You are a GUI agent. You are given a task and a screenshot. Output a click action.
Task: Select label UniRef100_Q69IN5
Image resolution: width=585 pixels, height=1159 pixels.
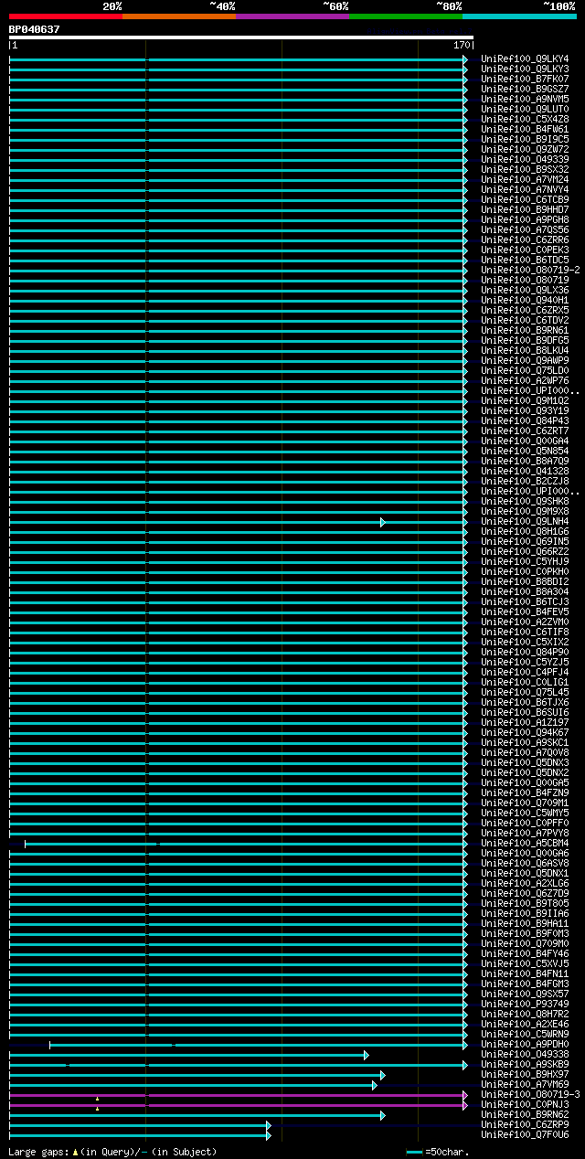(x=525, y=542)
